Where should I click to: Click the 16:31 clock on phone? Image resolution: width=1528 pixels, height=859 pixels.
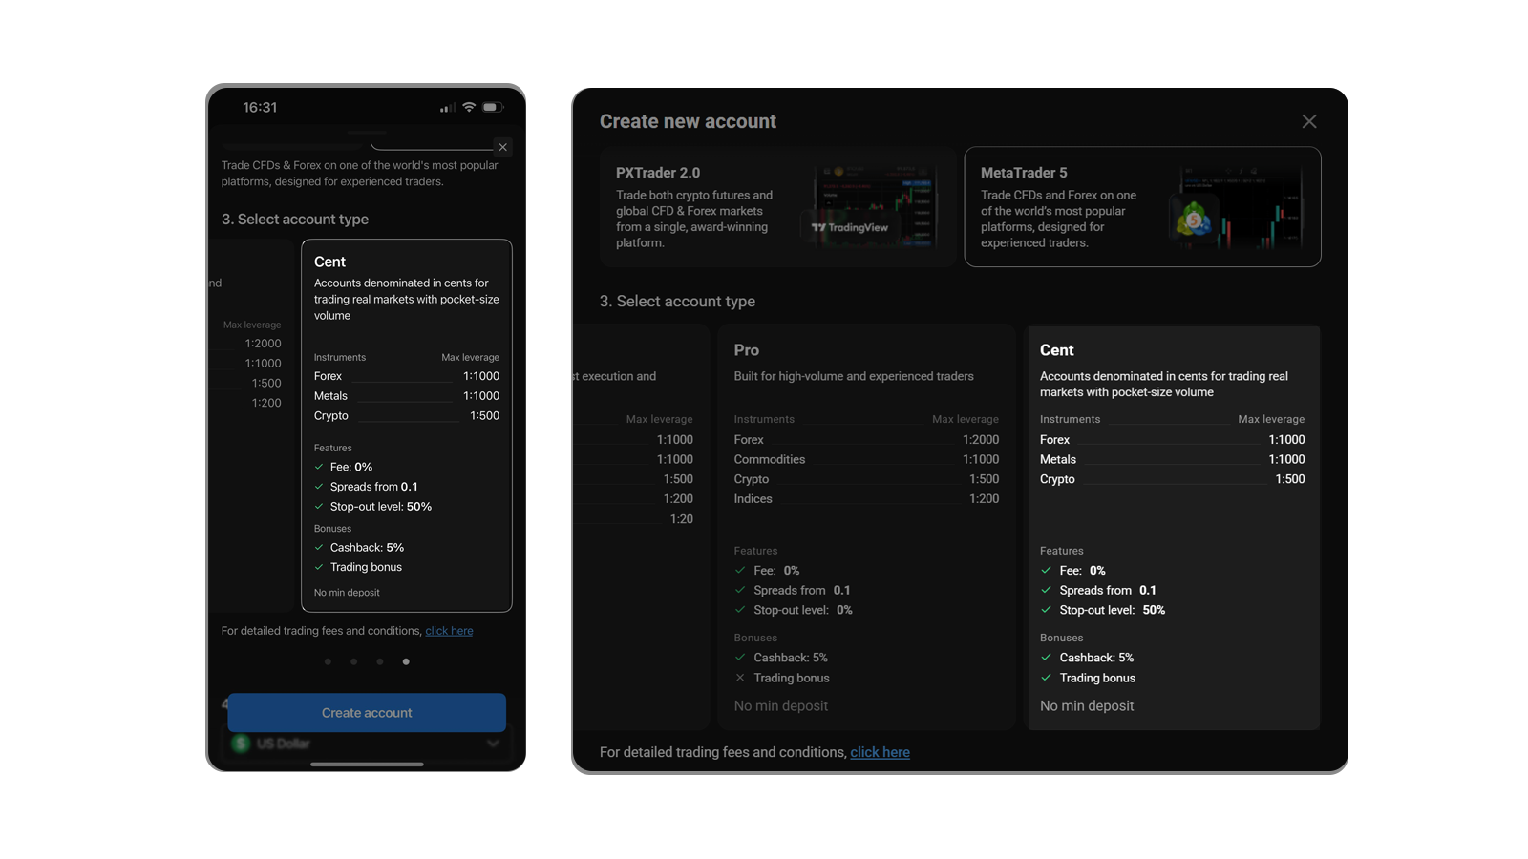(260, 107)
